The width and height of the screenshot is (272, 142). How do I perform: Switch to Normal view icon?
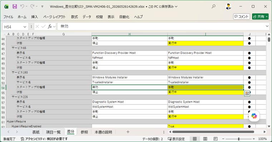(195, 139)
